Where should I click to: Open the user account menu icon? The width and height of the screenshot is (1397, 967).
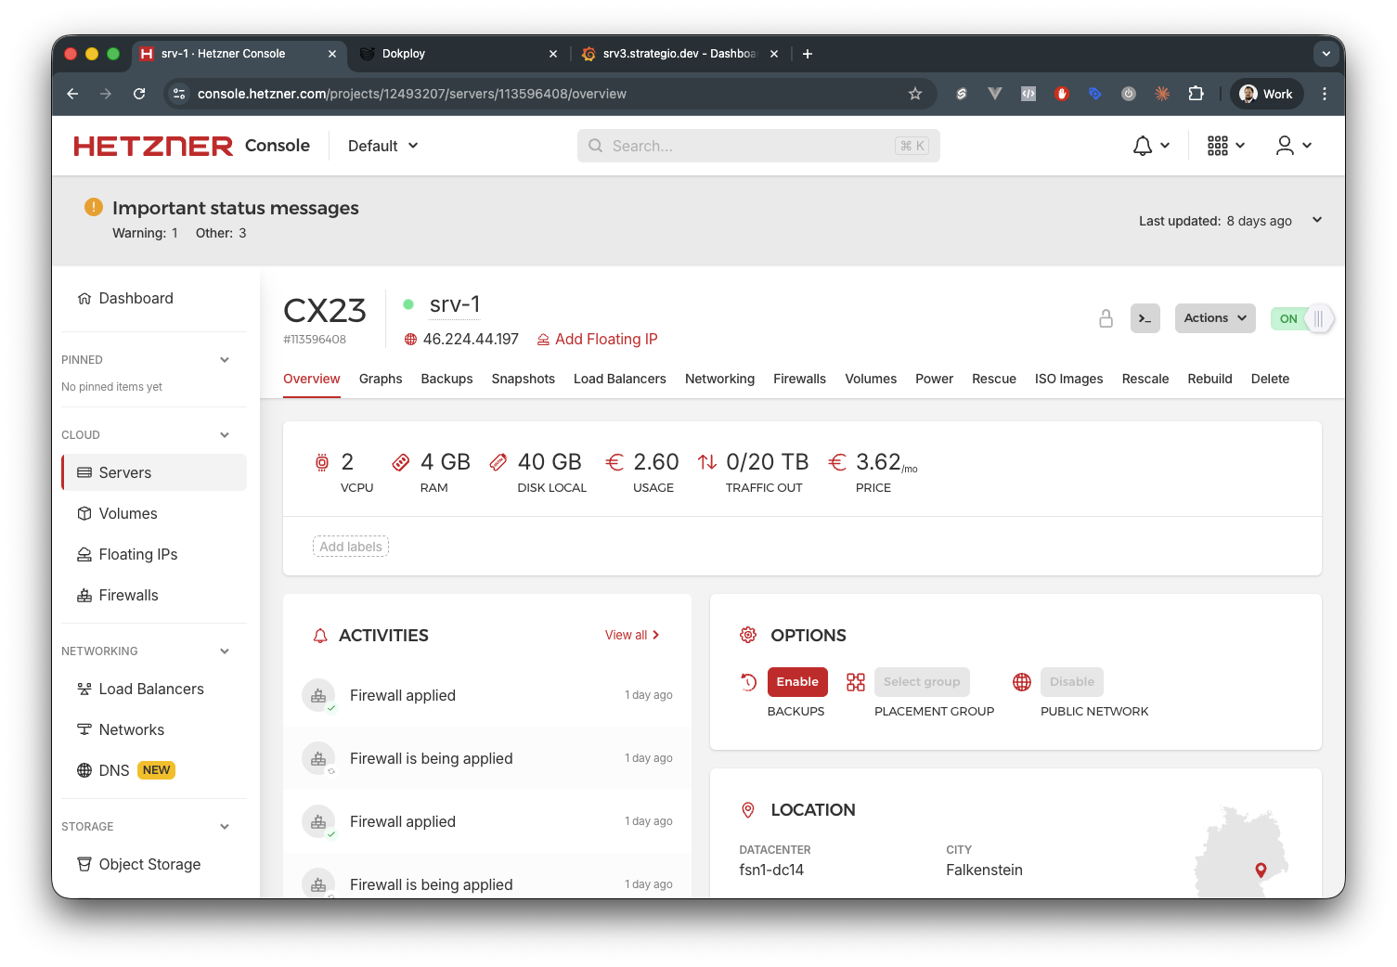tap(1293, 146)
